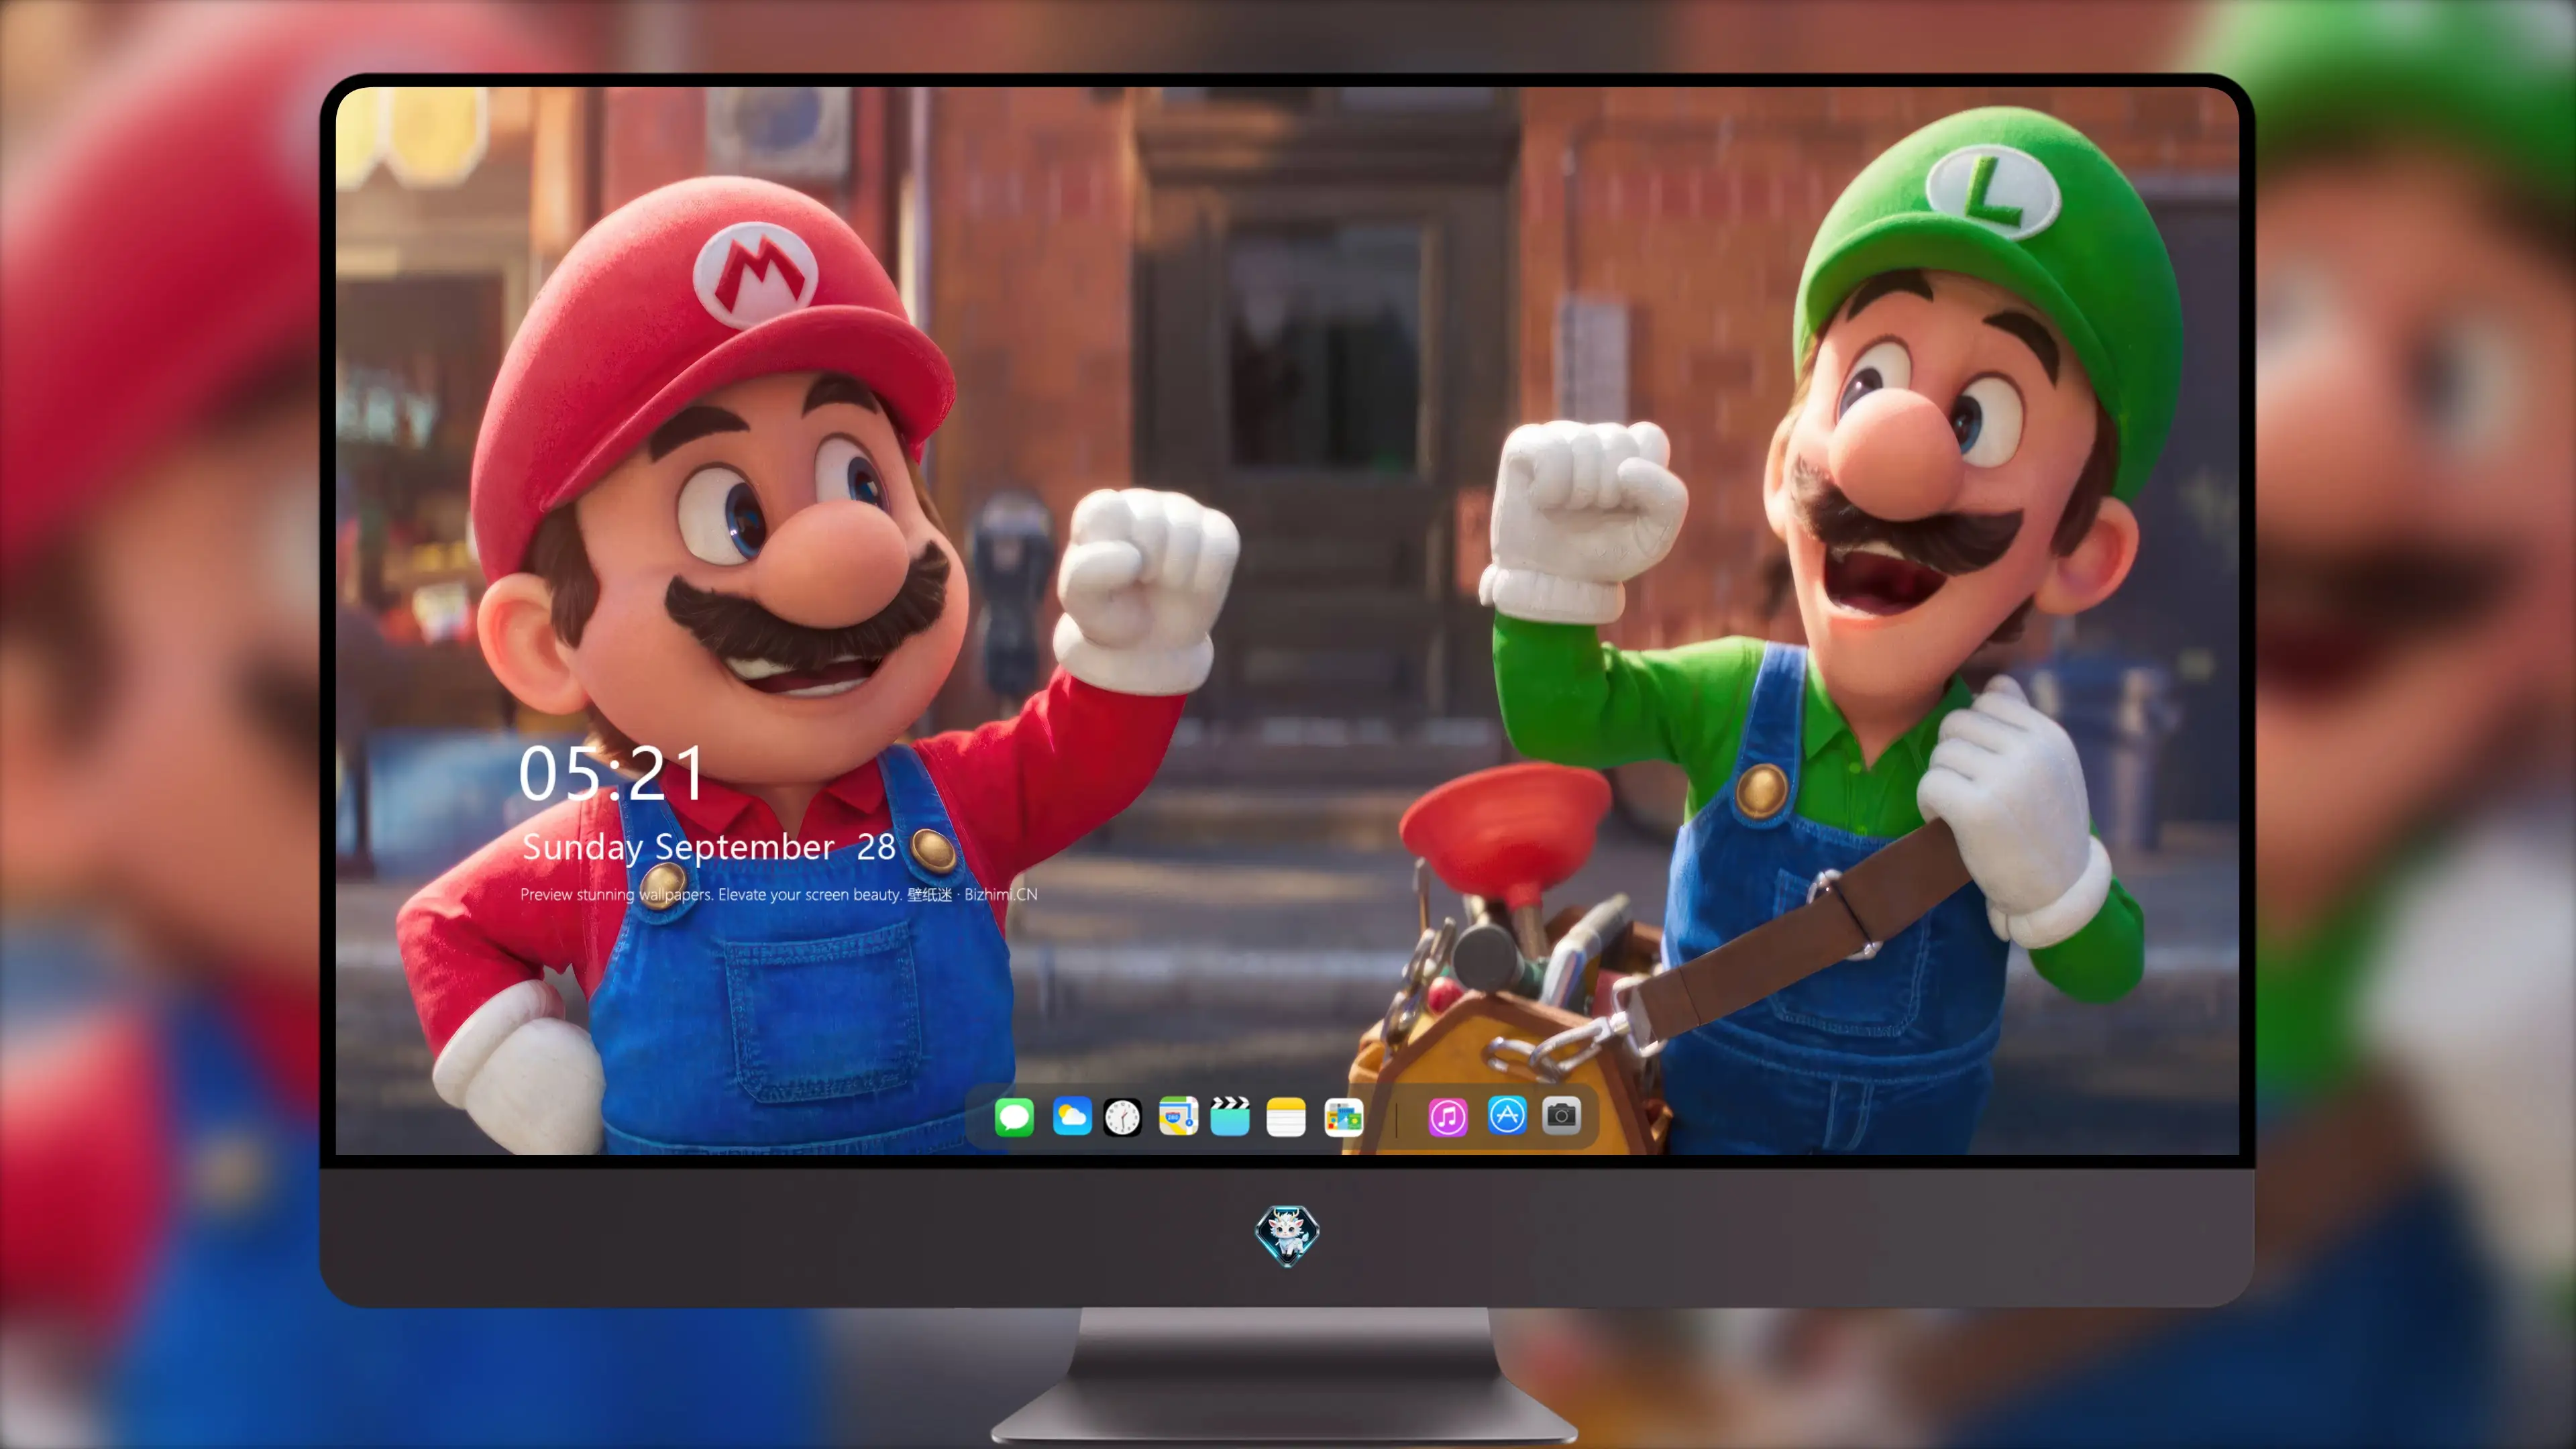2576x1449 pixels.
Task: Launch the iTunes Store music icon
Action: click(x=1447, y=1116)
